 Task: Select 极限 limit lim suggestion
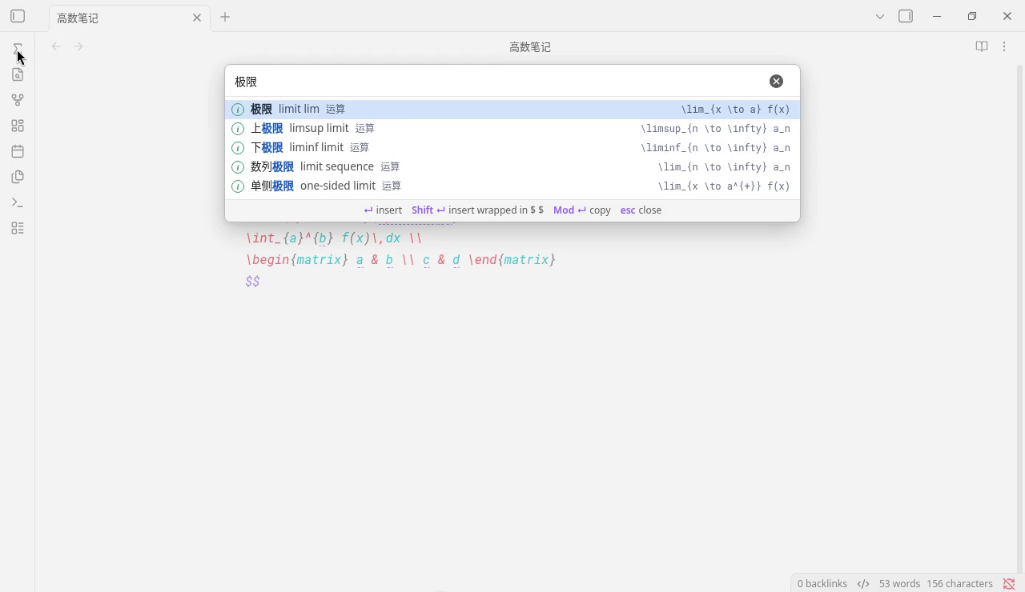point(512,109)
